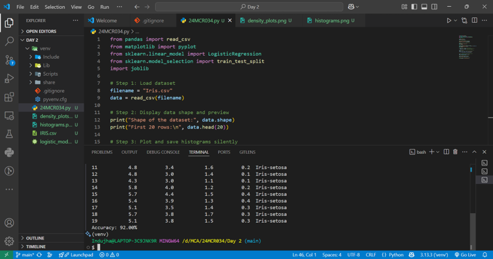Open editor More Actions ellipsis
This screenshot has height=259, width=493.
pos(485,20)
